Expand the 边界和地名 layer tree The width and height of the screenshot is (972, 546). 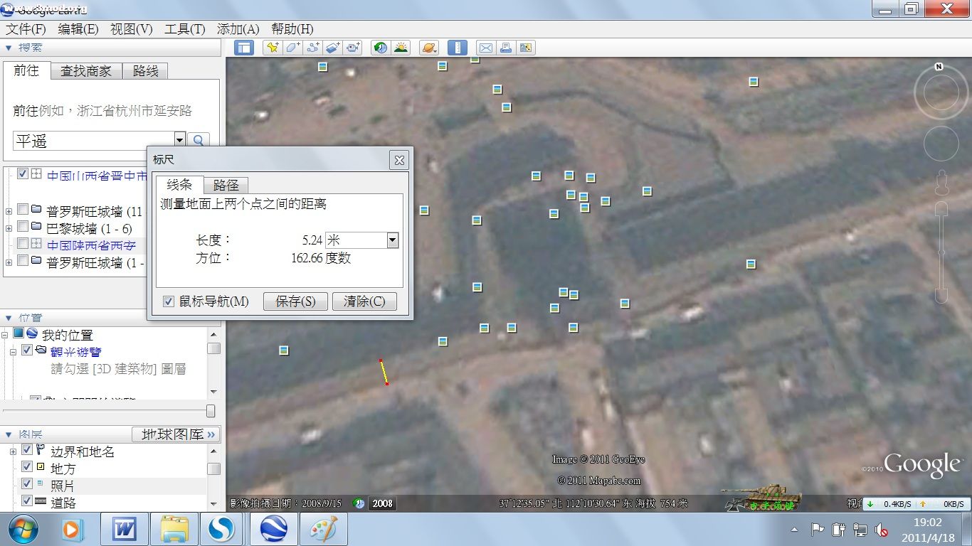(x=13, y=451)
